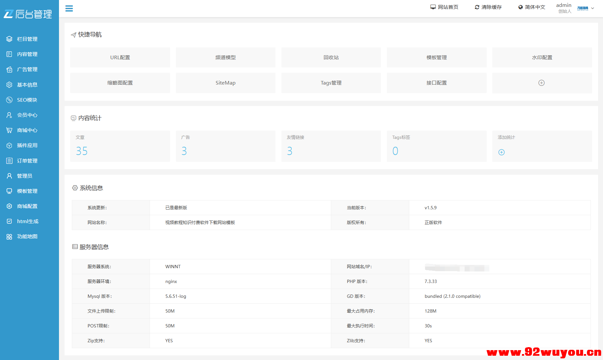
Task: Toggle the sidebar with the hamburger icon
Action: [69, 8]
